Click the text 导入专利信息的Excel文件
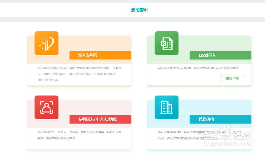Screen dimensions: 265x153 point(174,68)
